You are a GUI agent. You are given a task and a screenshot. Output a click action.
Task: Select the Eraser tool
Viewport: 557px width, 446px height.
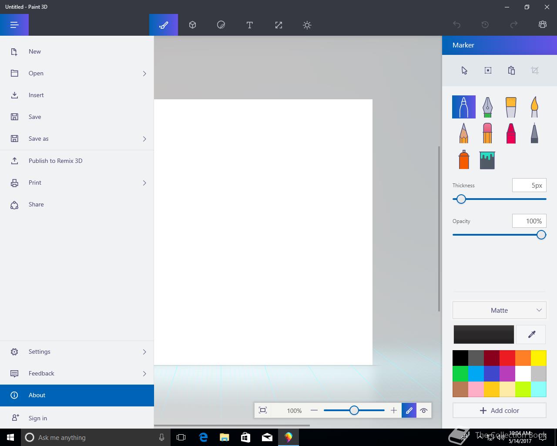coord(487,133)
